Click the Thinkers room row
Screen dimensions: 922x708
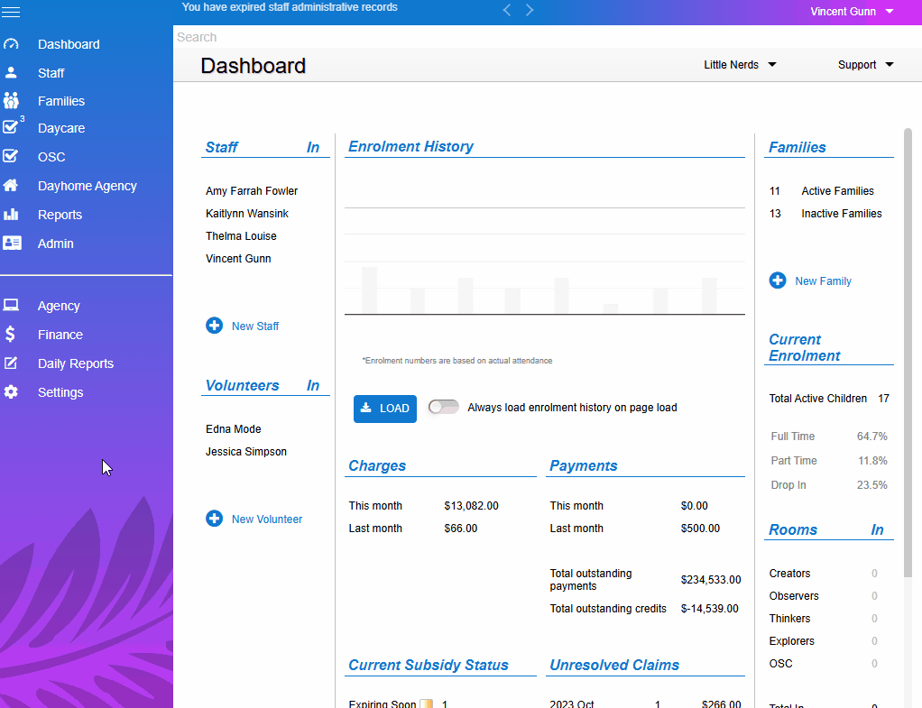click(x=825, y=619)
